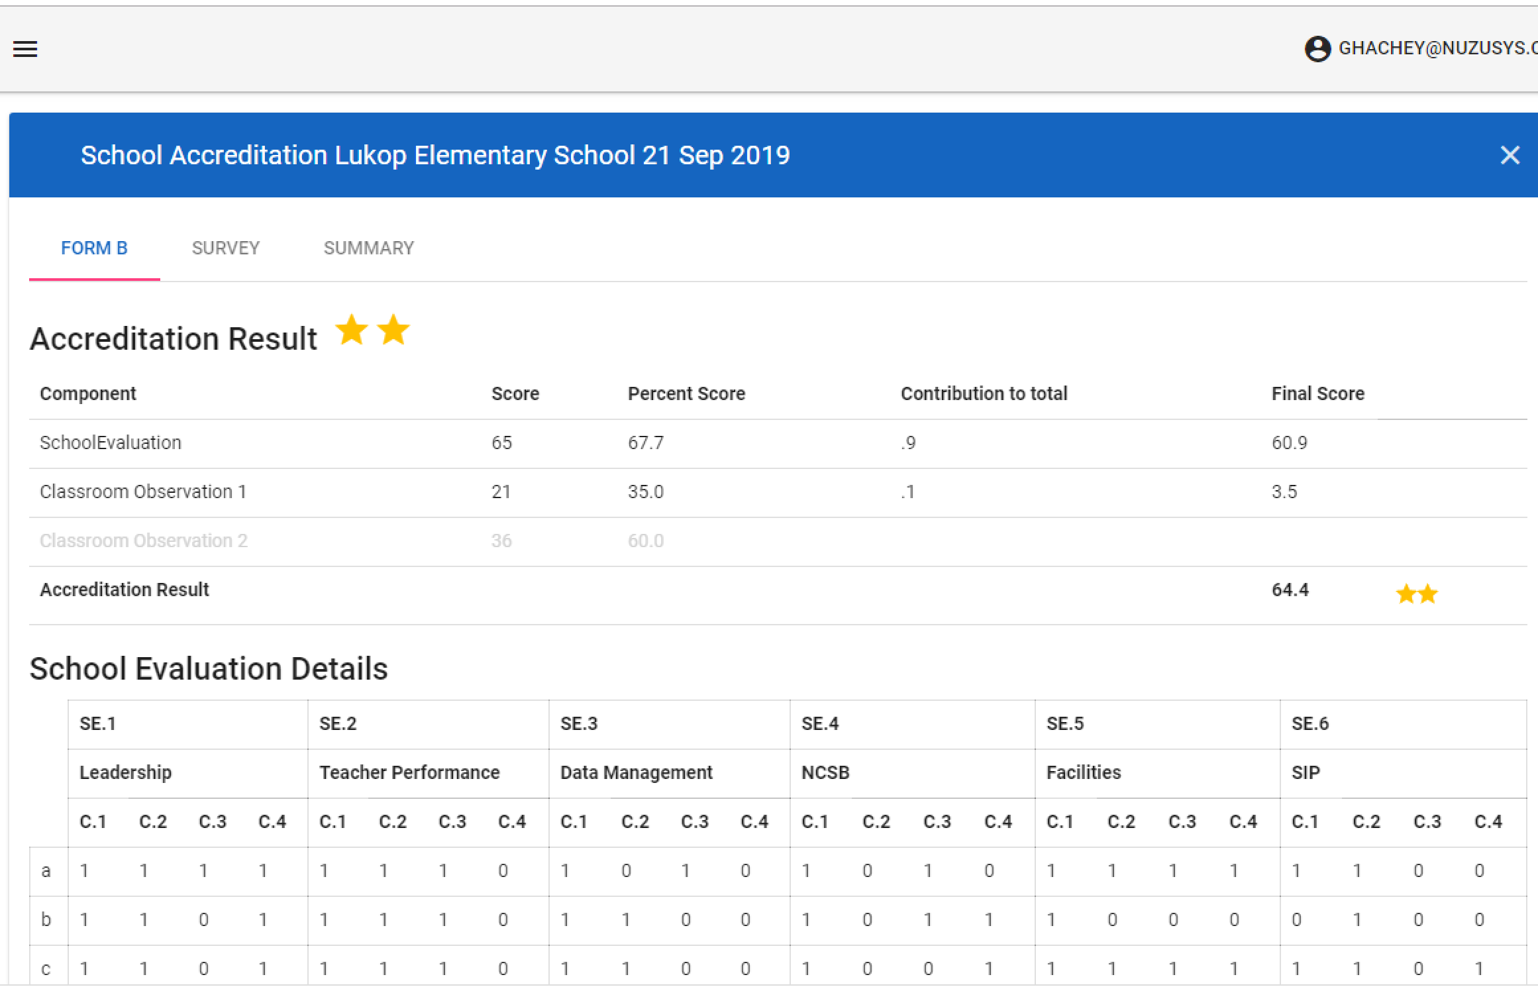Switch to the SURVEY tab
This screenshot has height=987, width=1538.
pyautogui.click(x=225, y=248)
